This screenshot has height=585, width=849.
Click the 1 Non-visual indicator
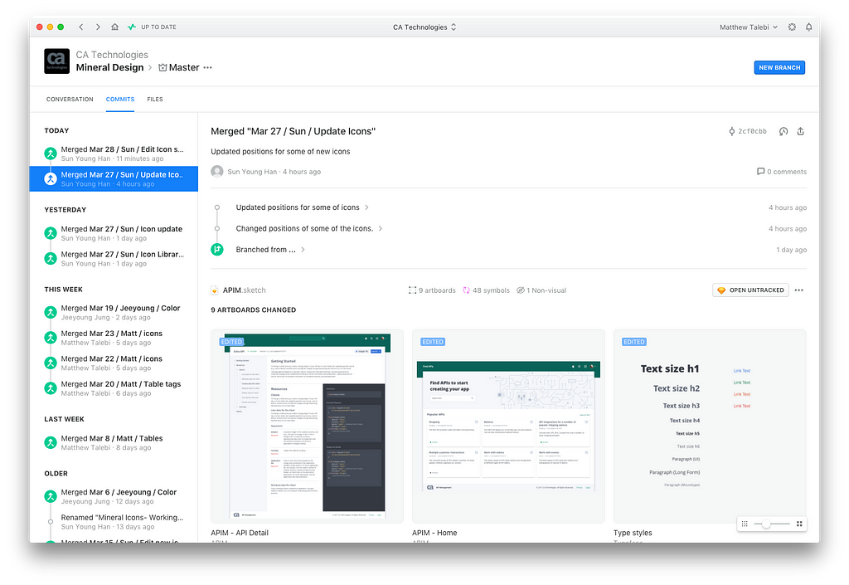click(541, 290)
